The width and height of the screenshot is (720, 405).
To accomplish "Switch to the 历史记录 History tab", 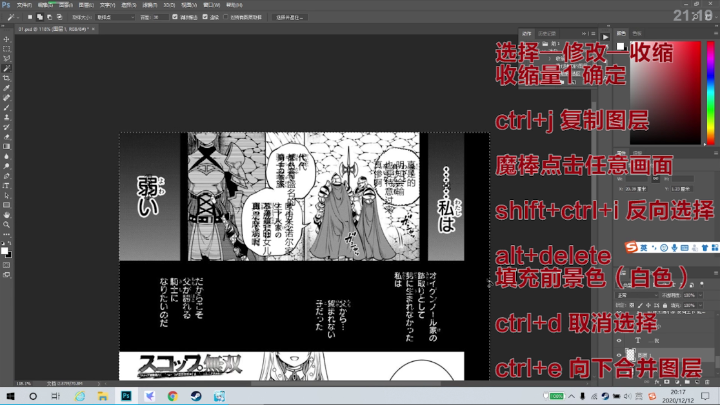I will [x=546, y=34].
